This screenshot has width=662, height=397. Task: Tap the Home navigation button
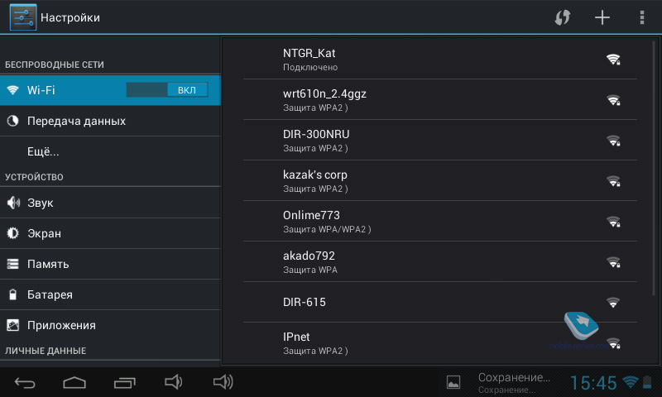(x=74, y=382)
